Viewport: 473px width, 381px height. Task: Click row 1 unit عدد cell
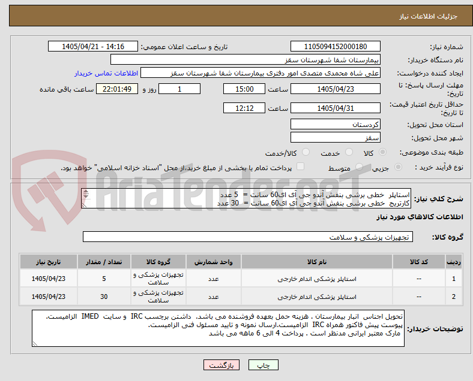213,279
